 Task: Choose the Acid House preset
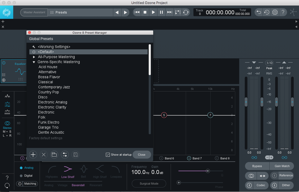[x=48, y=67]
